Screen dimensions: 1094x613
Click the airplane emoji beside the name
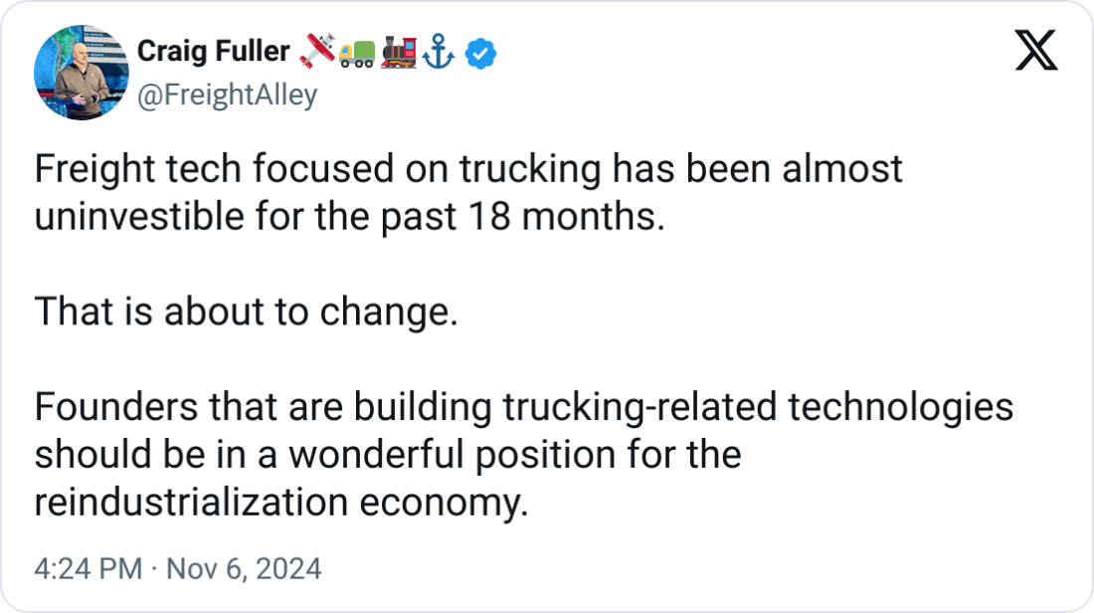(x=317, y=54)
